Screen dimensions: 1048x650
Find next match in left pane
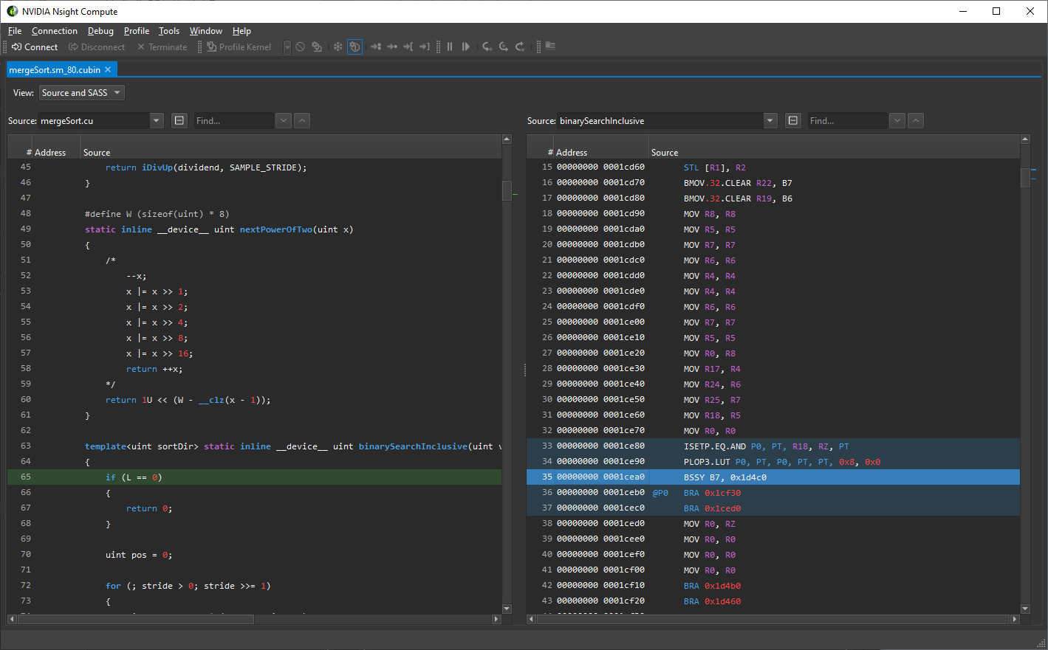[x=284, y=120]
